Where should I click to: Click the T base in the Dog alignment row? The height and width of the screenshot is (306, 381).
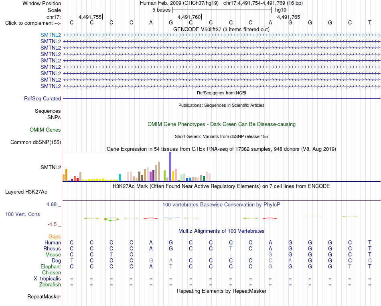[x=71, y=261]
